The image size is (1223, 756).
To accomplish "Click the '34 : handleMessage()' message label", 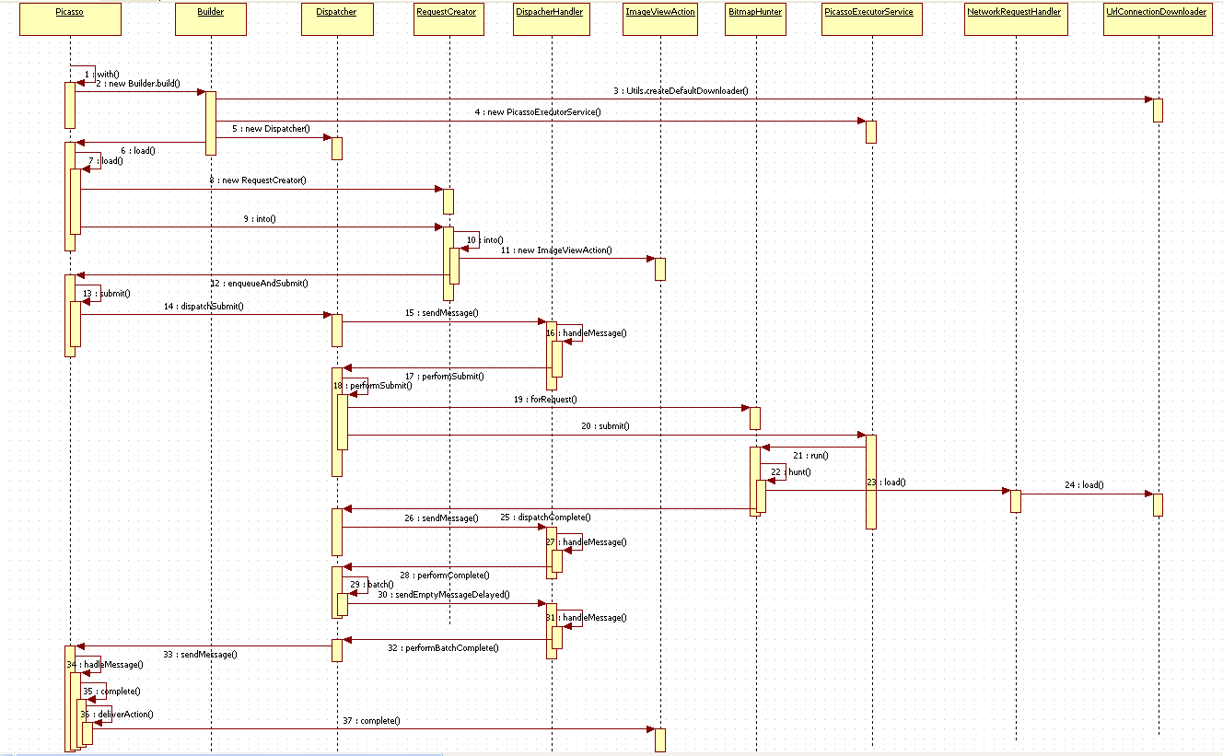I will 105,664.
